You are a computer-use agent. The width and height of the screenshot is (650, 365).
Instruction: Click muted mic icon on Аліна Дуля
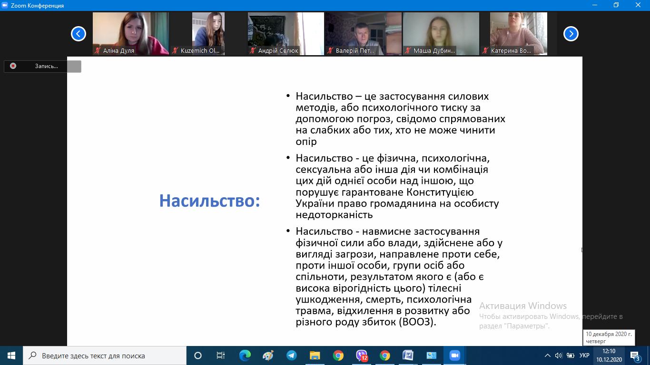coord(98,51)
